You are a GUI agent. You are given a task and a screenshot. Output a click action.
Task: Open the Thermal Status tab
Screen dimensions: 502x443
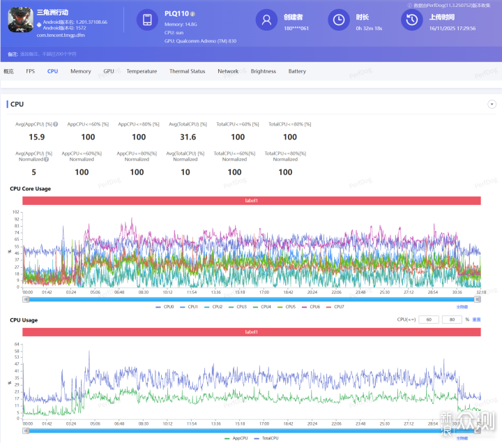point(187,71)
